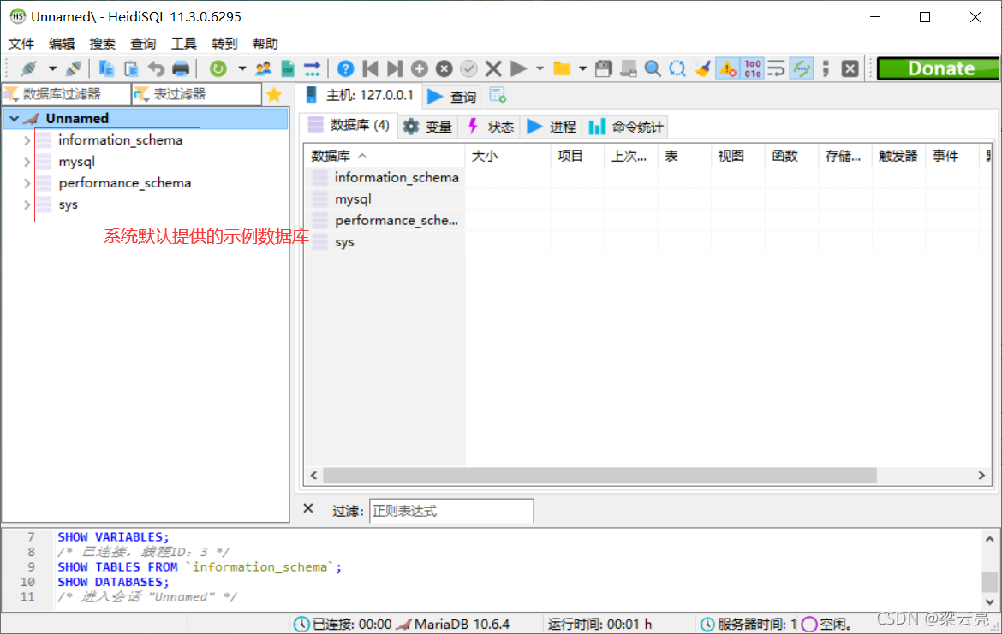
Task: Switch to the 主机: 127.0.0.1 tab
Action: [x=360, y=96]
